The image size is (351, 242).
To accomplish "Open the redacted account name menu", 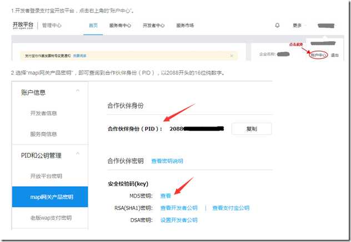I will pos(326,26).
